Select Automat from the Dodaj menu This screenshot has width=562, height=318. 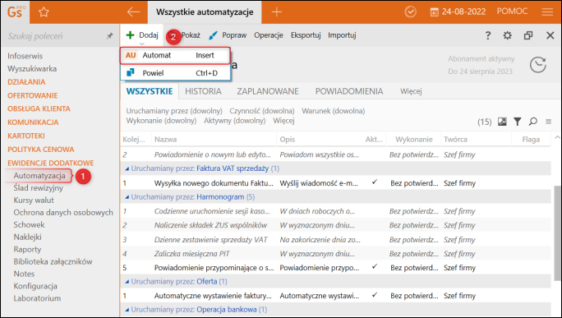pyautogui.click(x=175, y=56)
